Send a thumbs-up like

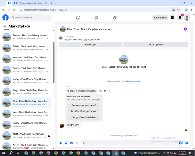(187, 143)
